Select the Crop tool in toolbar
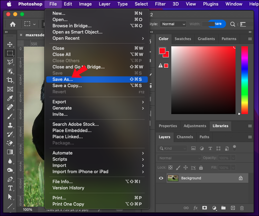The height and width of the screenshot is (216, 259). (x=10, y=80)
